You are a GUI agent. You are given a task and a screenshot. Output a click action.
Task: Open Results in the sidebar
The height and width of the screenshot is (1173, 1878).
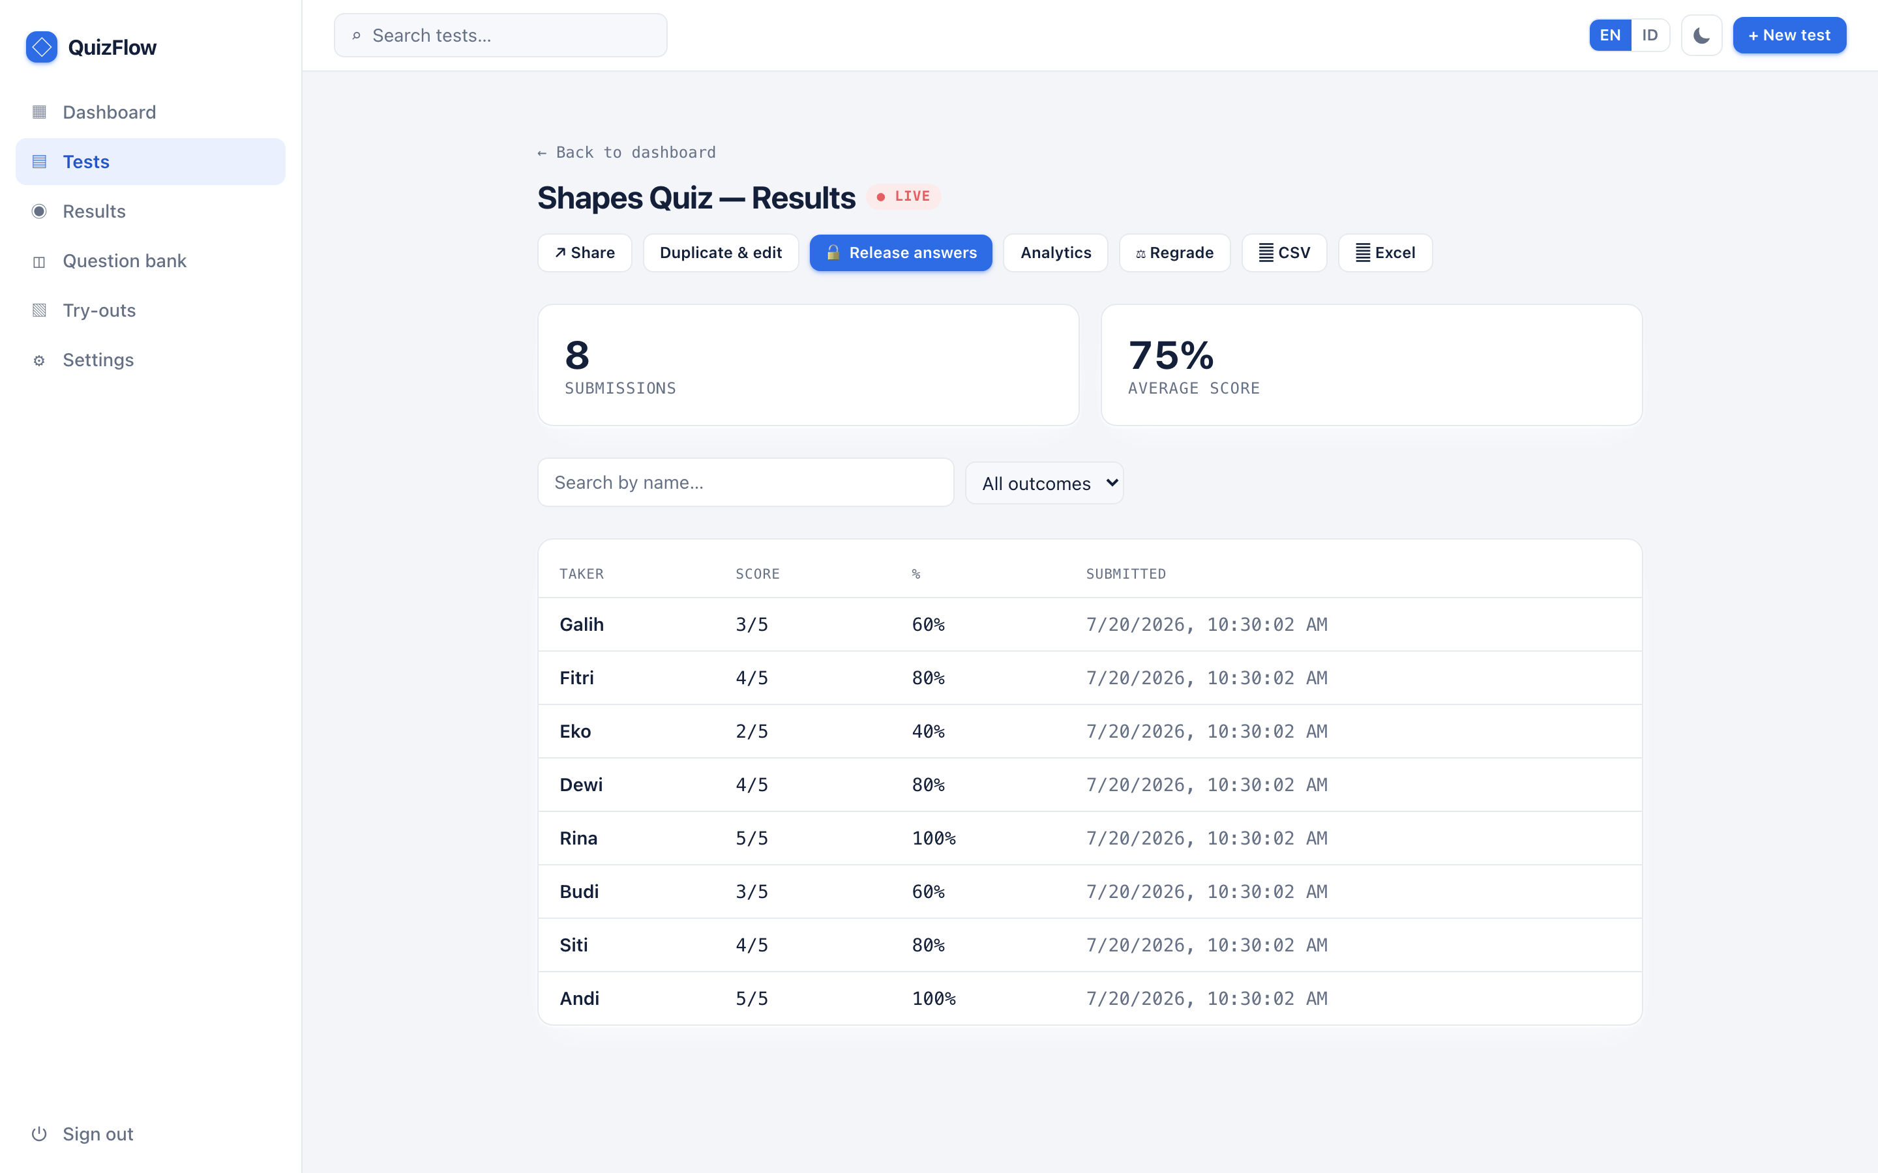tap(151, 212)
